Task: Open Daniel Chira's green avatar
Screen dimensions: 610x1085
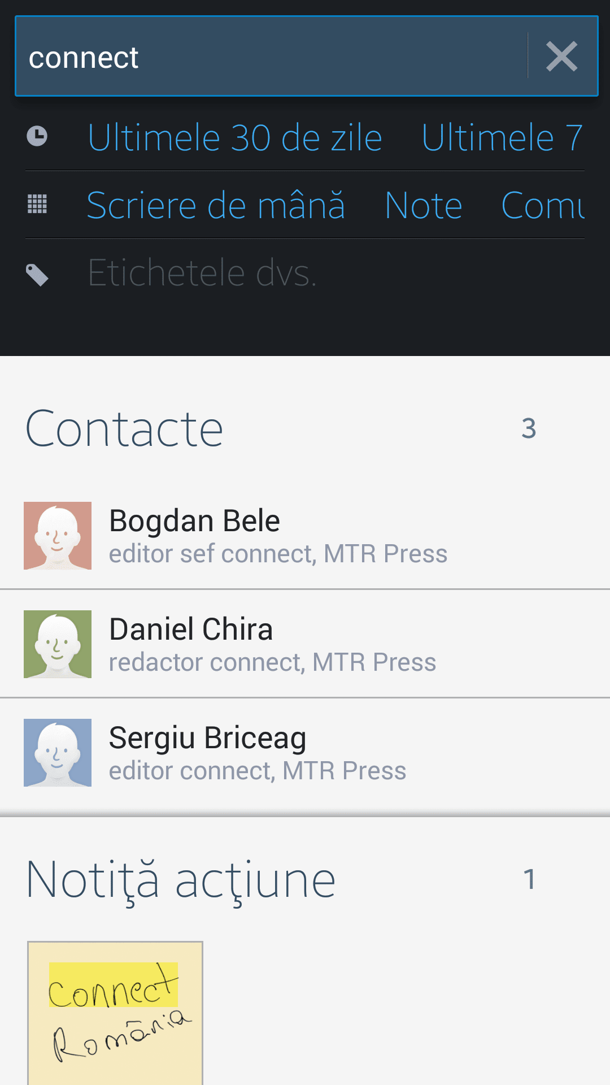Action: [x=58, y=644]
